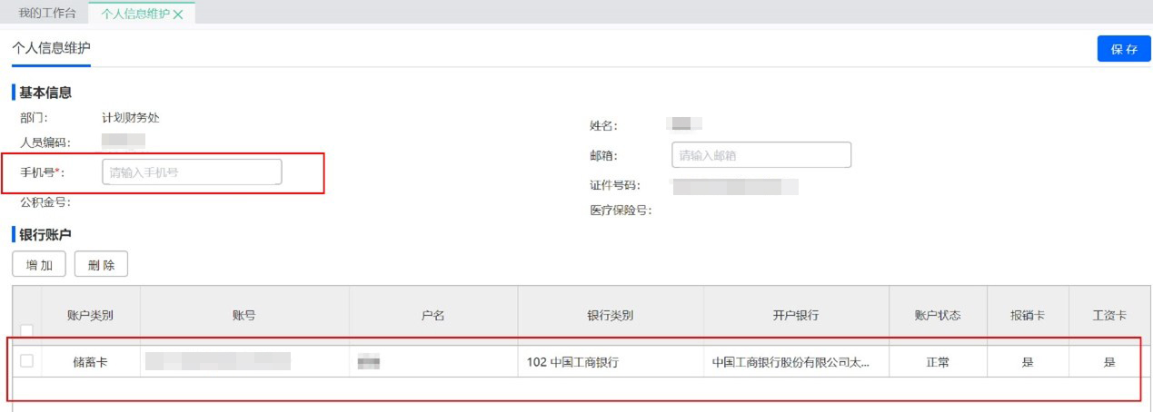
Task: Close the 个人信息维护 tab
Action: coord(178,15)
